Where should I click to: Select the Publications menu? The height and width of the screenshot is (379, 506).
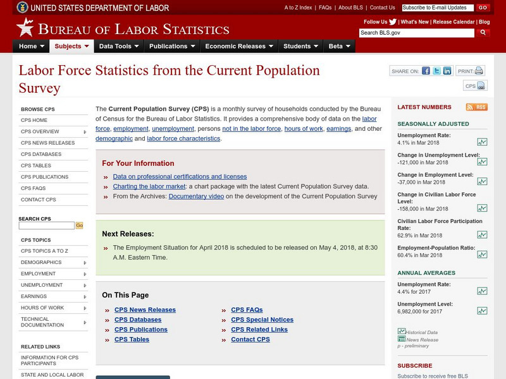point(172,46)
